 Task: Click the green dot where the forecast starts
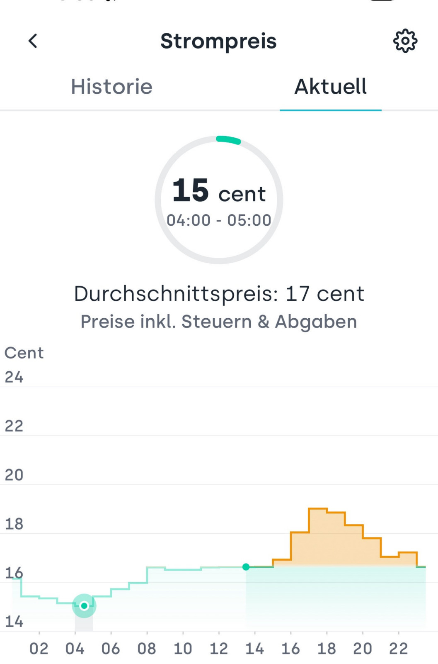[246, 567]
